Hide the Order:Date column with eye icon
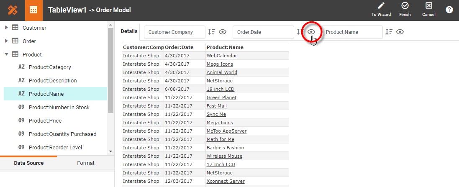The width and height of the screenshot is (459, 187). tap(311, 32)
